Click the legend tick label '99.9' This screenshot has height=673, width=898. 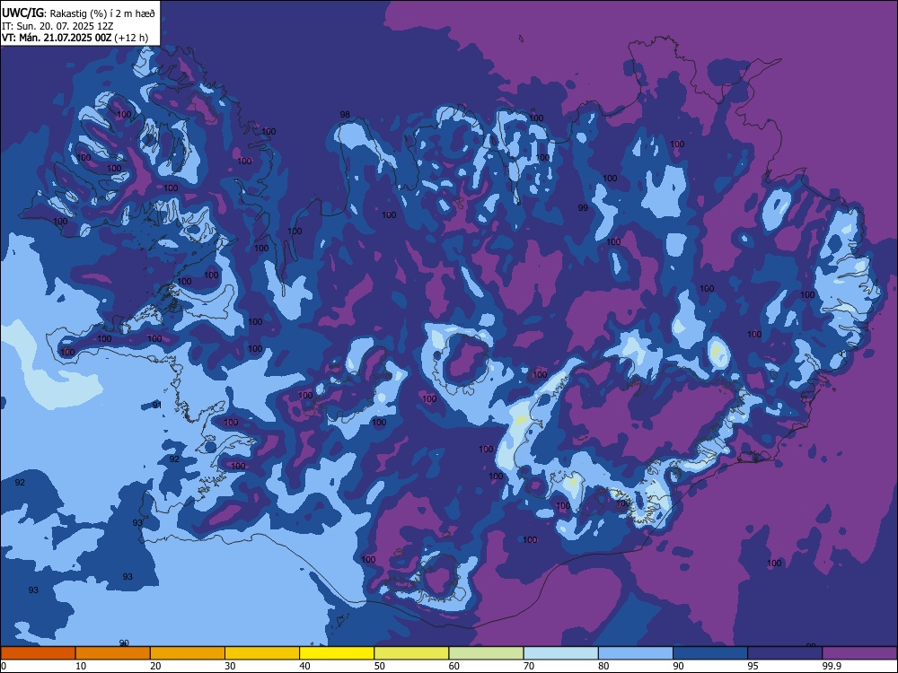831,666
